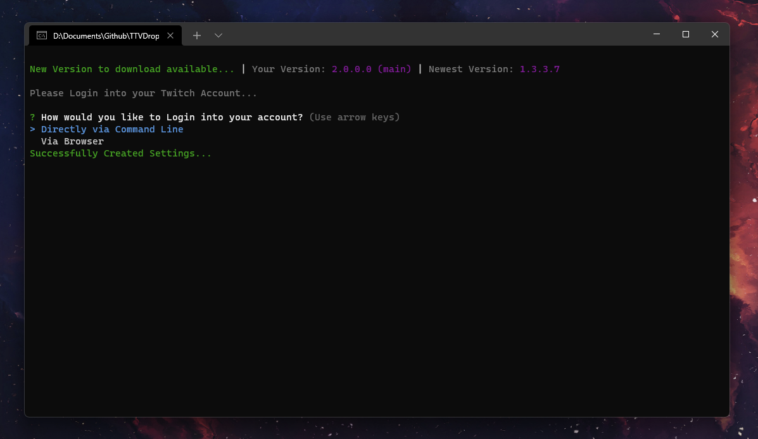The width and height of the screenshot is (758, 439).
Task: Click the newest version 1.3.3.7
Action: [540, 69]
